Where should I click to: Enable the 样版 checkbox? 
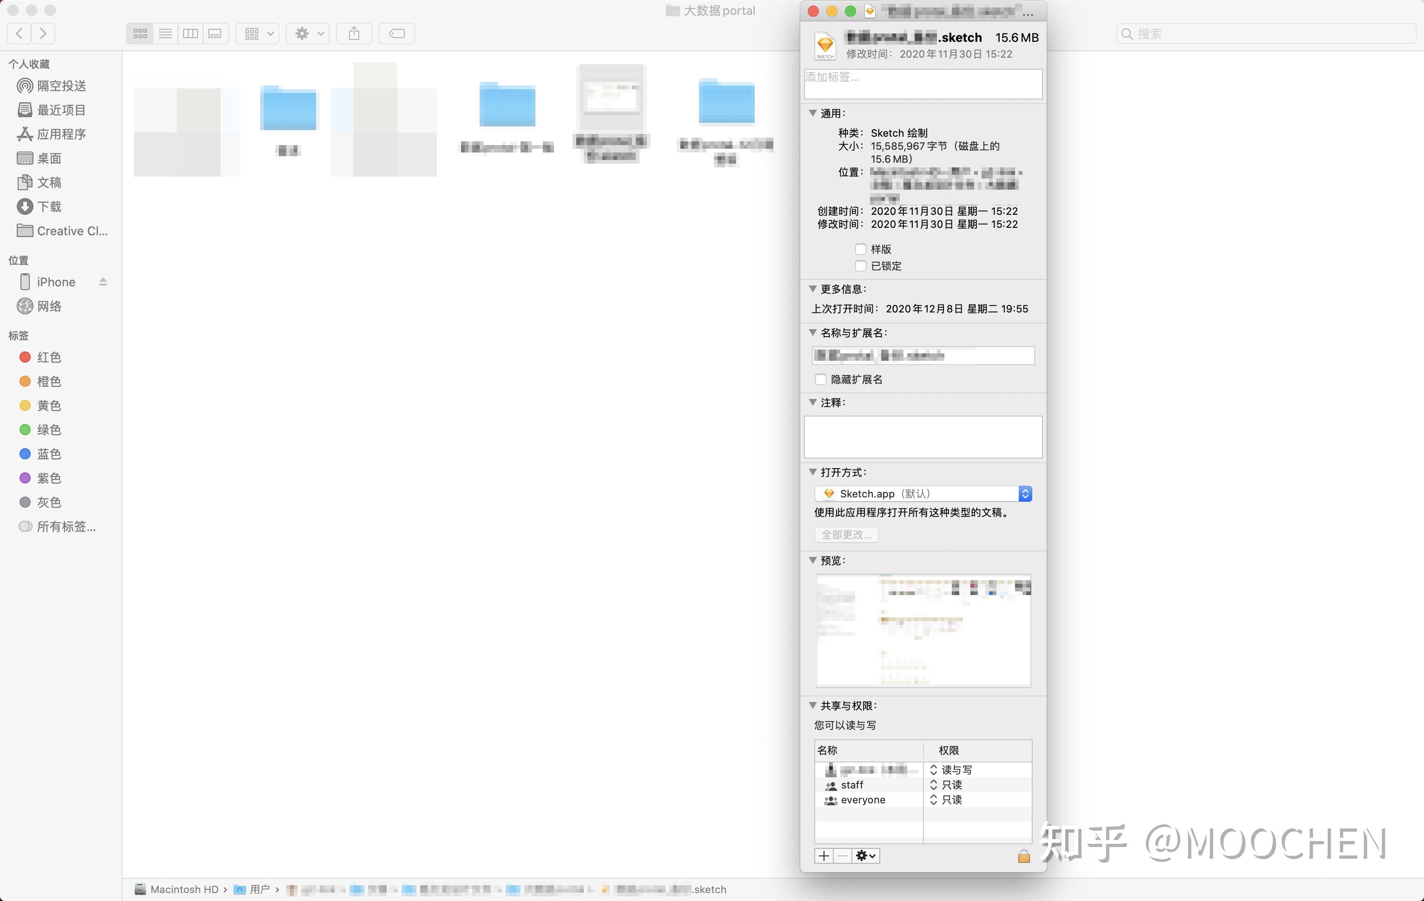[x=860, y=249]
